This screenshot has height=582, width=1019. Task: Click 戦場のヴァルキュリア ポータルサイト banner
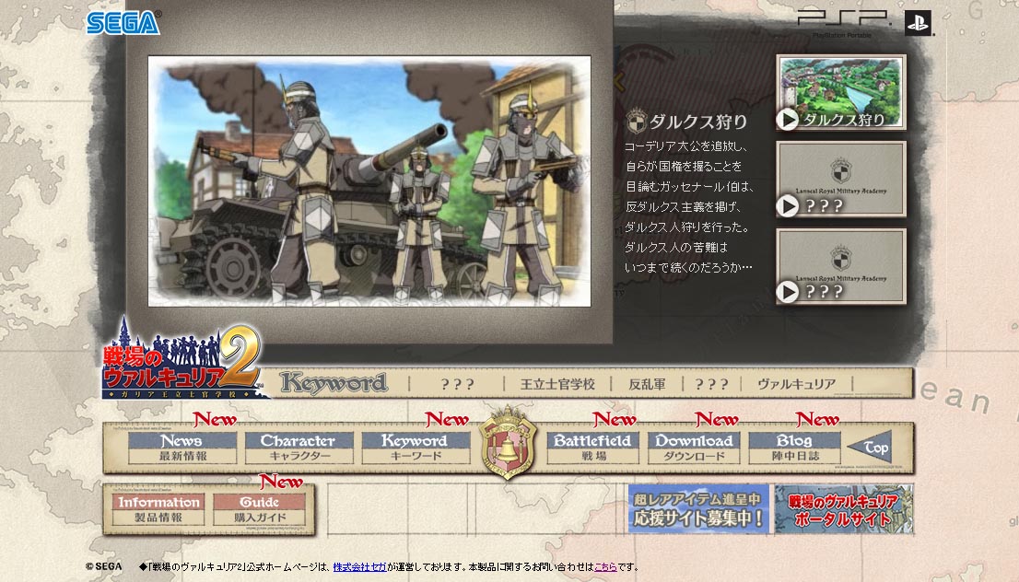[x=844, y=508]
